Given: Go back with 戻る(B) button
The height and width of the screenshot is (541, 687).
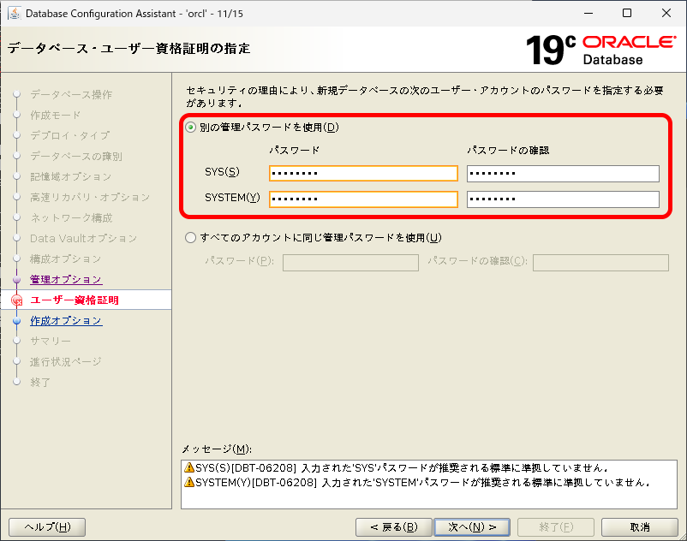Looking at the screenshot, I should 394,527.
